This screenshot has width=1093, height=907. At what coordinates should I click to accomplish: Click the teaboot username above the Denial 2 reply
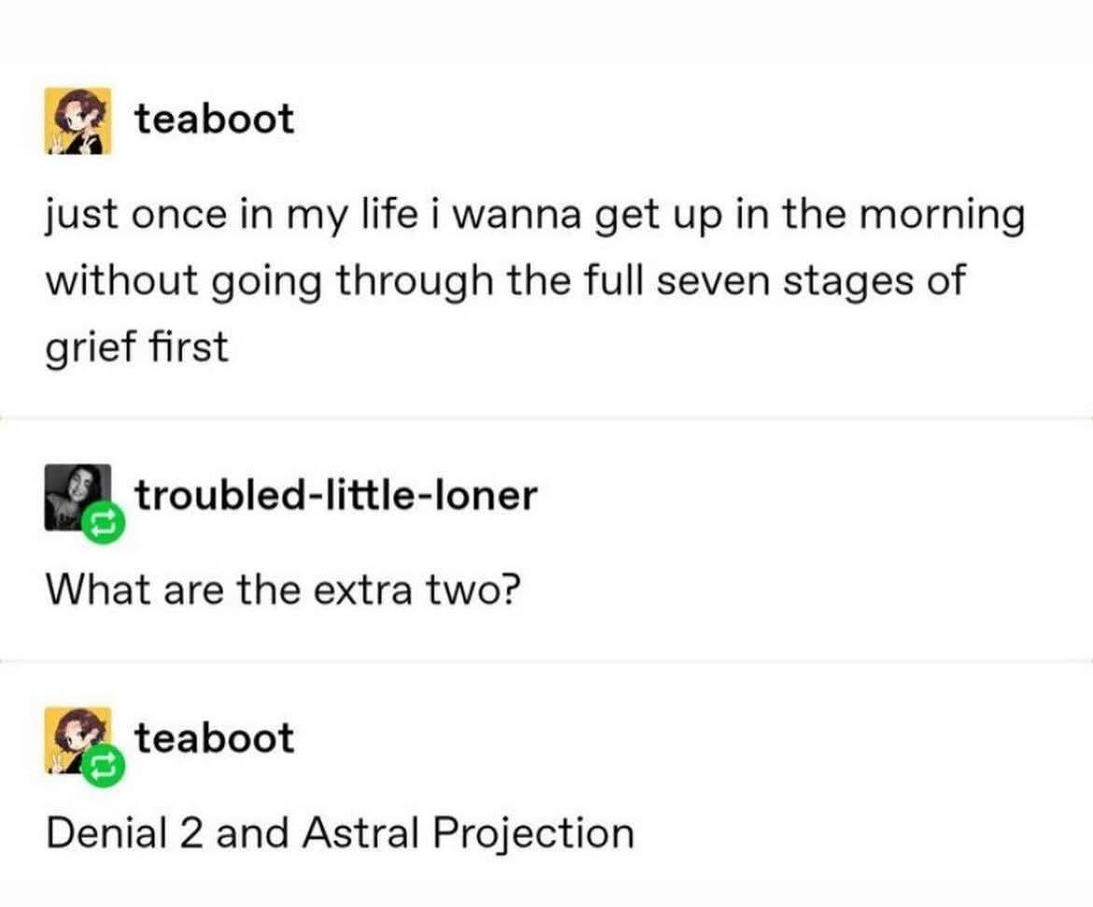point(214,738)
